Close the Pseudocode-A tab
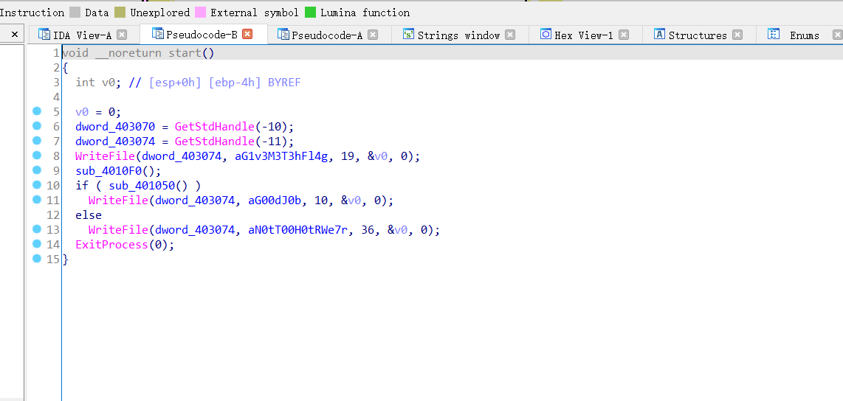 point(373,35)
